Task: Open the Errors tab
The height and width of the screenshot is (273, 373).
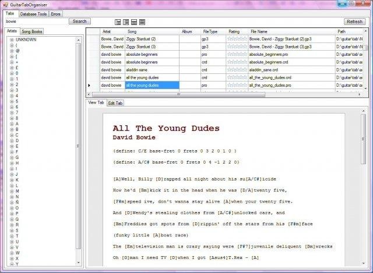Action: tap(56, 14)
